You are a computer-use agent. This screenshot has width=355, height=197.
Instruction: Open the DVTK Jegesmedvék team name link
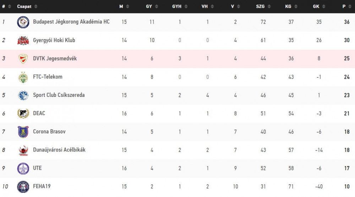pos(55,59)
